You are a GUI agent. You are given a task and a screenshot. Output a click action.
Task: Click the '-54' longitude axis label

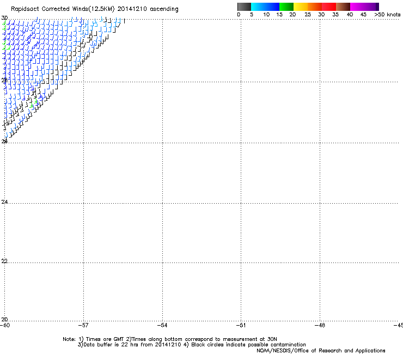pos(162,325)
